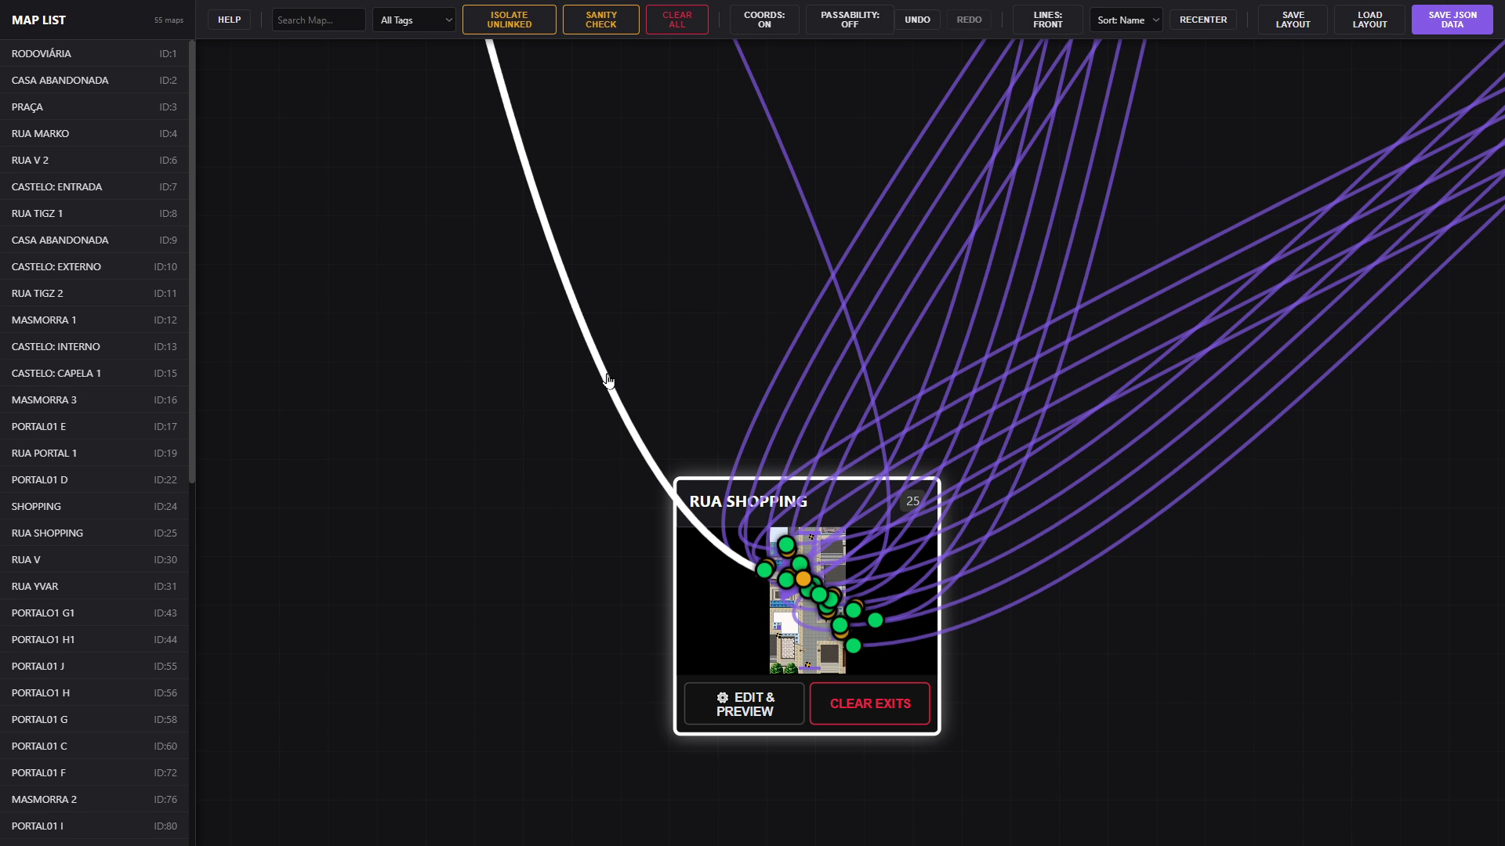1505x846 pixels.
Task: Toggle the Coords: On button
Action: point(764,20)
